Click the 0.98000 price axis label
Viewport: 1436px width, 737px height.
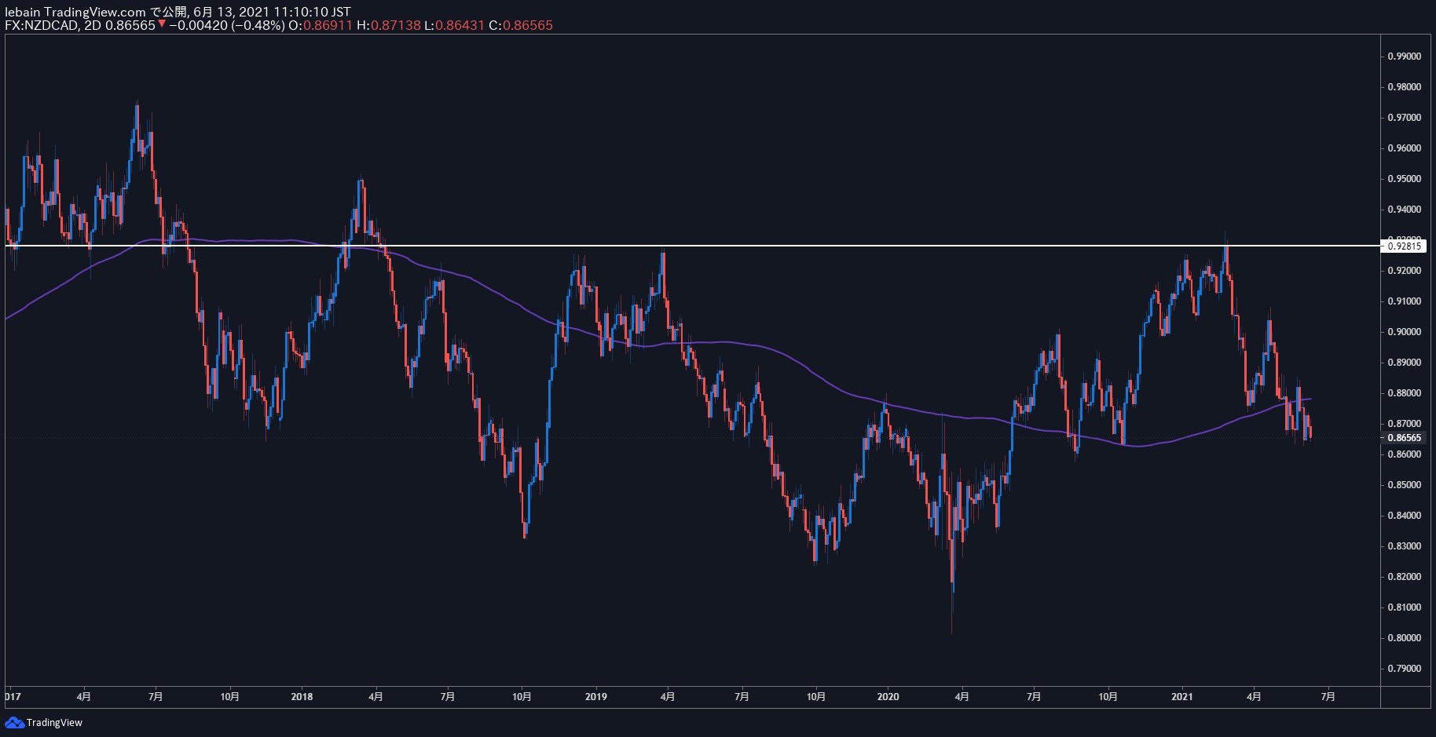click(1405, 87)
